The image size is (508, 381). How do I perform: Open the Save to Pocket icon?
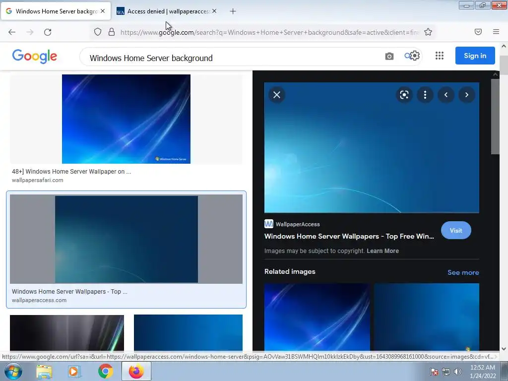[478, 32]
